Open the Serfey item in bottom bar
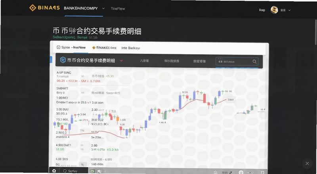The width and height of the screenshot is (317, 174). point(73,171)
